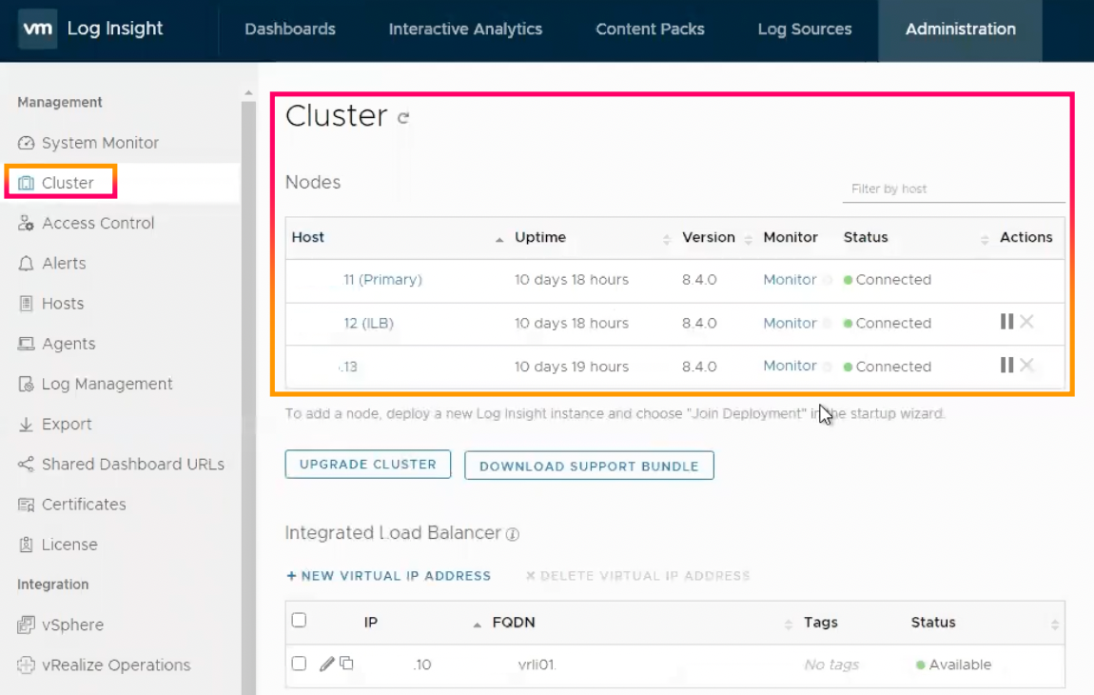Open Monitor link for .13 node

[x=789, y=366]
